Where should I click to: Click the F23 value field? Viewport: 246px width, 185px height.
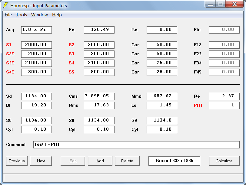pos(224,54)
